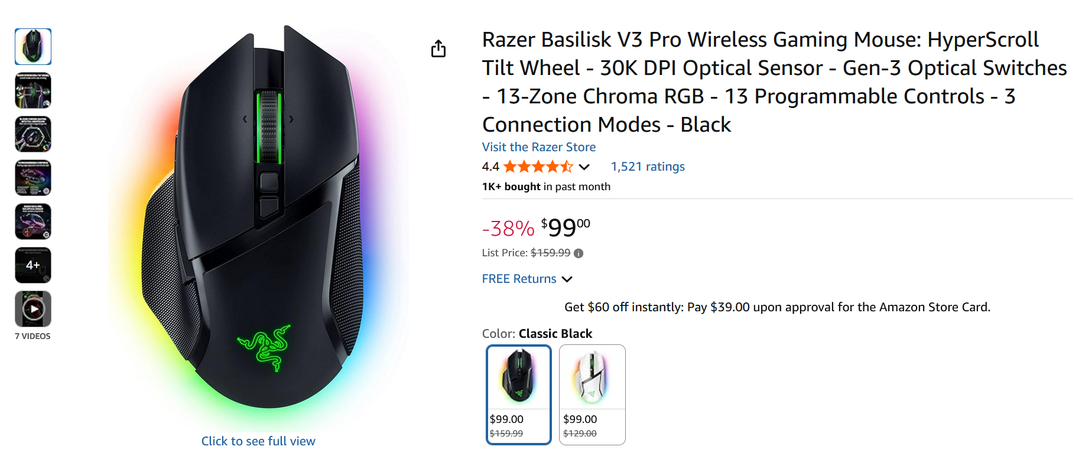View the fifth product thumbnail

33,221
